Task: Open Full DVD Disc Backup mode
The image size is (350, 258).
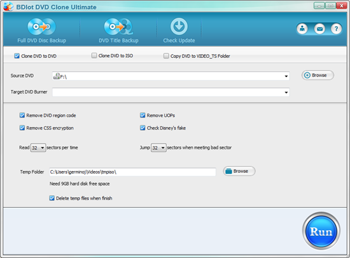Action: click(42, 31)
